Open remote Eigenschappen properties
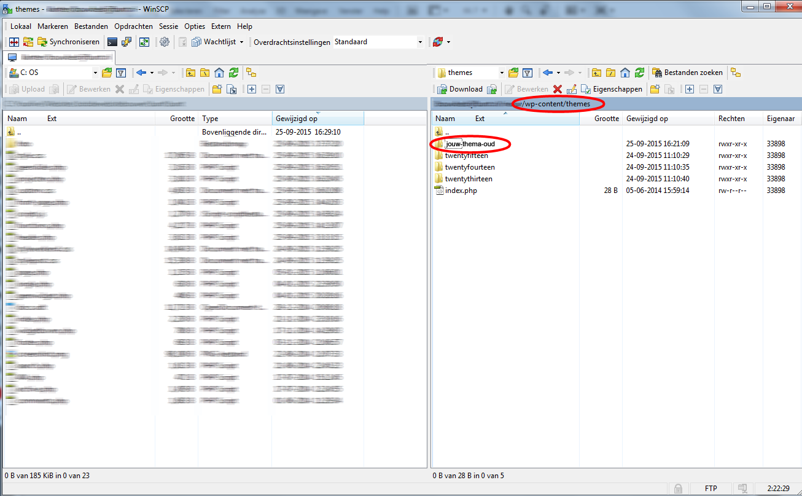Screen dimensions: 802x496 tap(612, 89)
